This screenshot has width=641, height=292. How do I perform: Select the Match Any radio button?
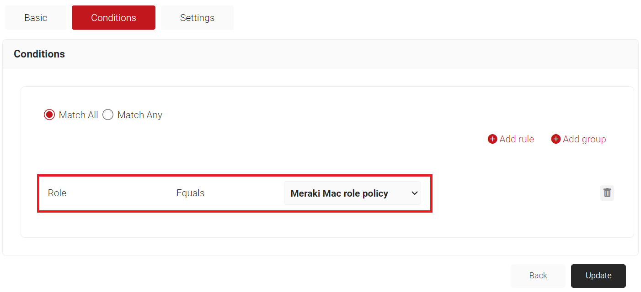[108, 115]
